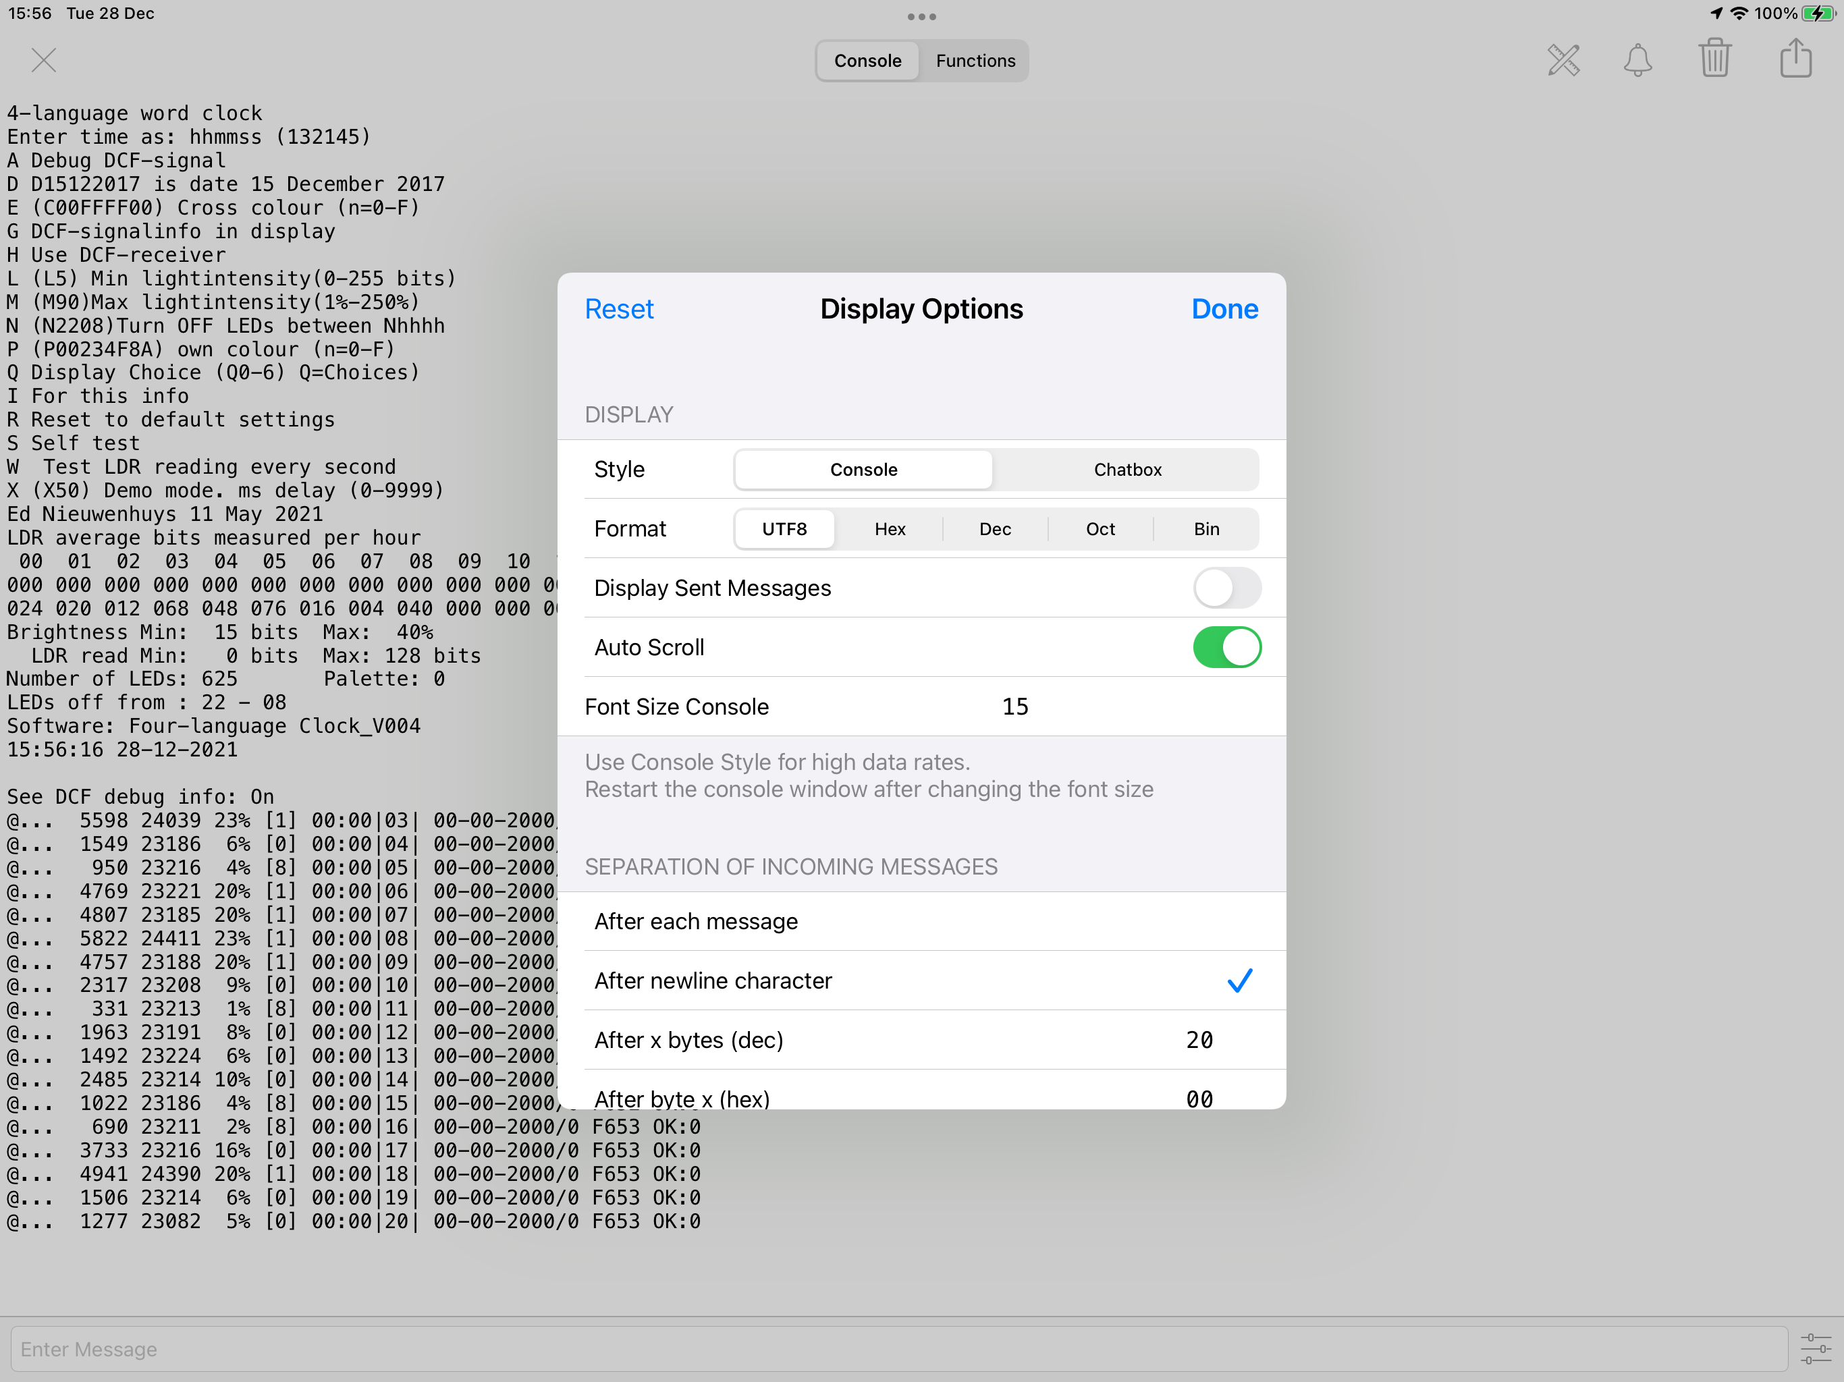
Task: Open display options sliders icon
Action: click(x=1816, y=1349)
